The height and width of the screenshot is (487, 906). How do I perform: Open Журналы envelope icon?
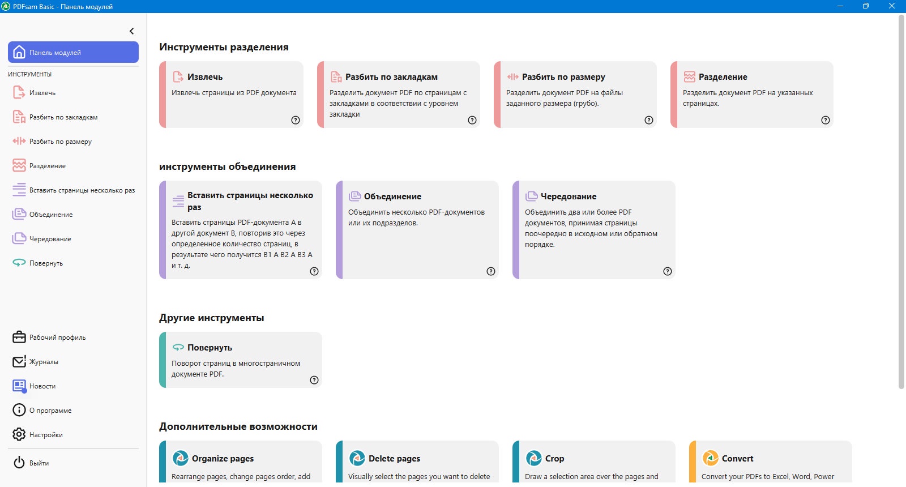[19, 361]
